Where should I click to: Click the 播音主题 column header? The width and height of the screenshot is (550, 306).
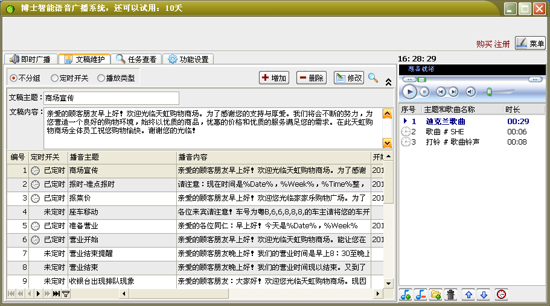coord(122,157)
